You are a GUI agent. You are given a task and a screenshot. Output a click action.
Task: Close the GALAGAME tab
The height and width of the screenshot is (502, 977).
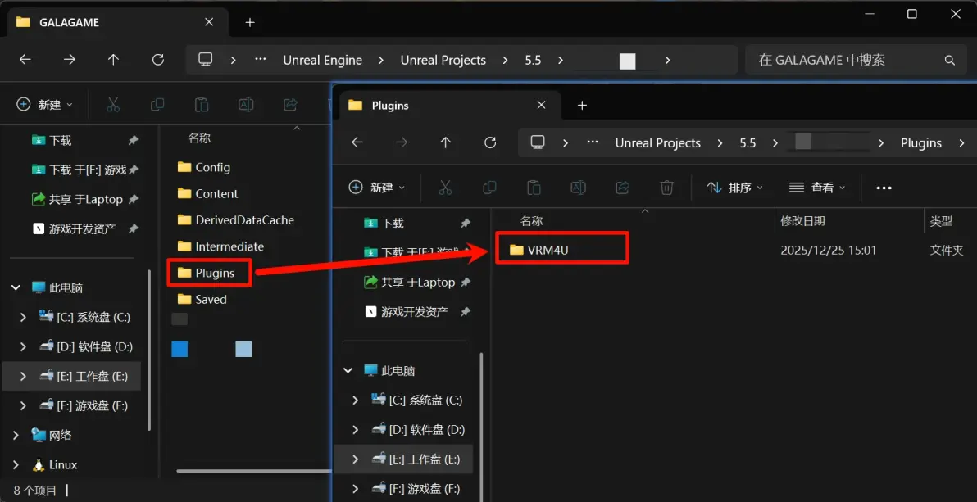point(209,22)
